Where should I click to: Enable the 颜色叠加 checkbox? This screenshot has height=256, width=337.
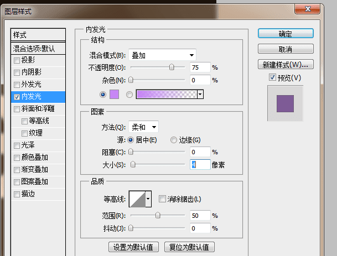point(17,158)
